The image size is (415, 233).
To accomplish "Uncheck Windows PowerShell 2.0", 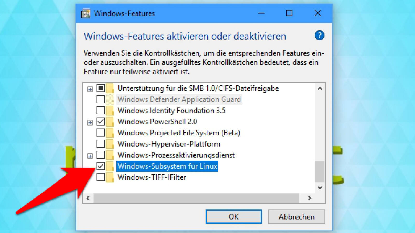I will [x=100, y=121].
